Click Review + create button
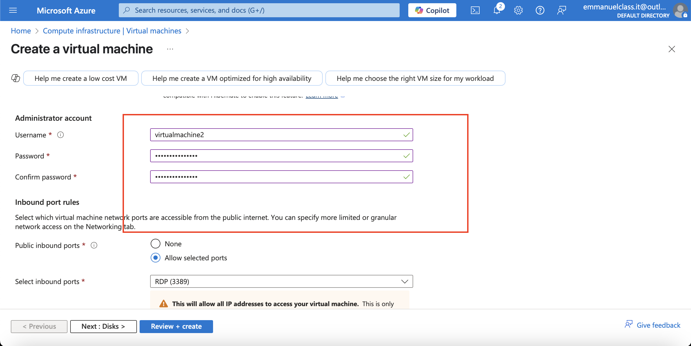This screenshot has width=691, height=346. (x=176, y=326)
